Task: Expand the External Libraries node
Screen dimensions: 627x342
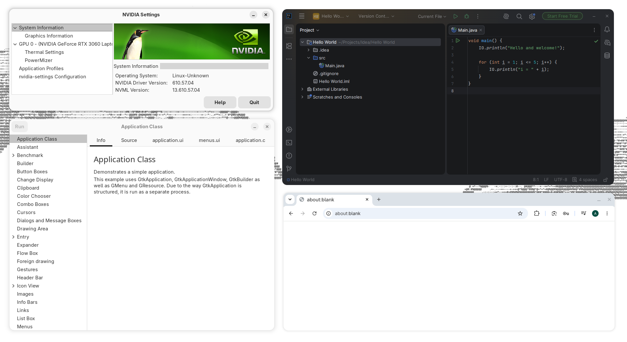Action: tap(302, 89)
